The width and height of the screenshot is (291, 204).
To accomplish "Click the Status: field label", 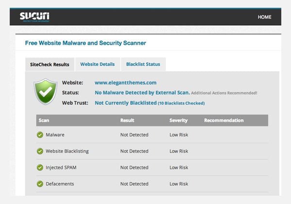I will click(x=70, y=92).
